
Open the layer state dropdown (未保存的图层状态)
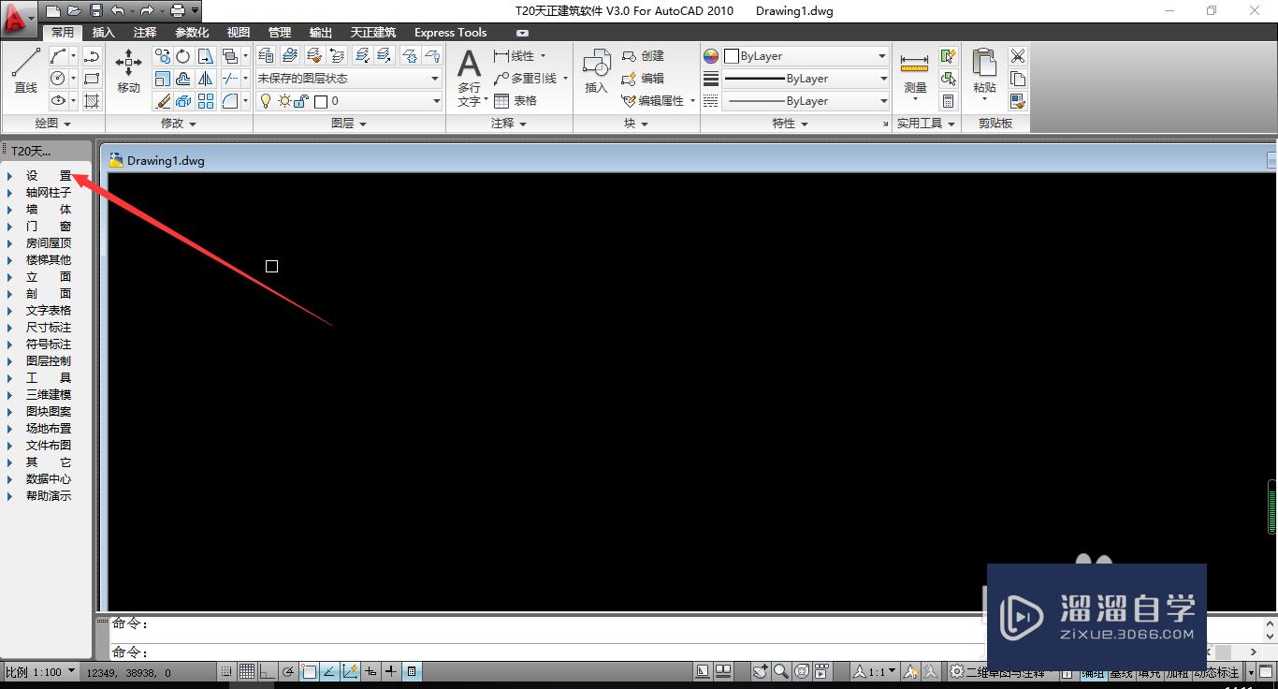[348, 79]
